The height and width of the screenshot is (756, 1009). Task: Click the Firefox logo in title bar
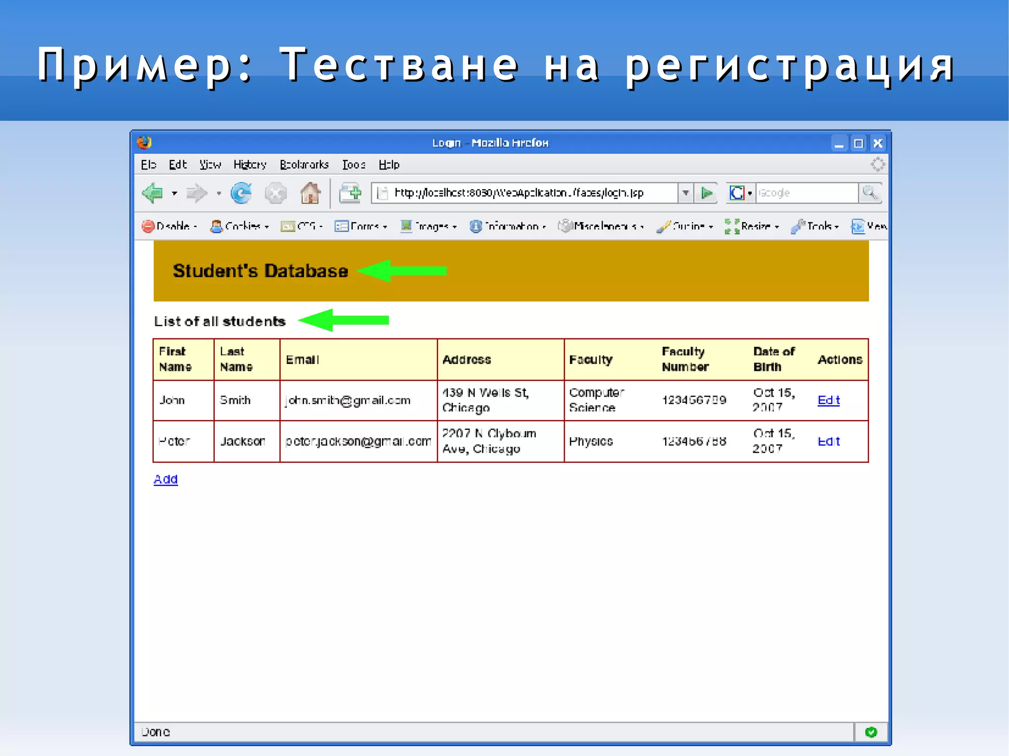144,143
